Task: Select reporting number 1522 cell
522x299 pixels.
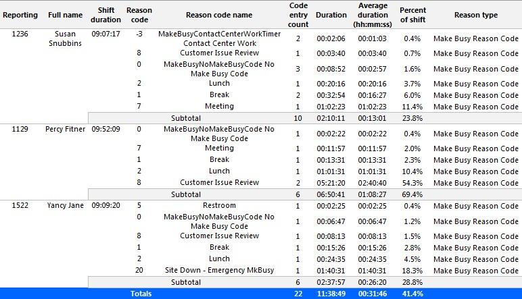Action: click(x=20, y=205)
